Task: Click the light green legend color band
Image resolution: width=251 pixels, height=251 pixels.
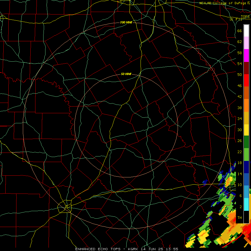Action: point(246,155)
